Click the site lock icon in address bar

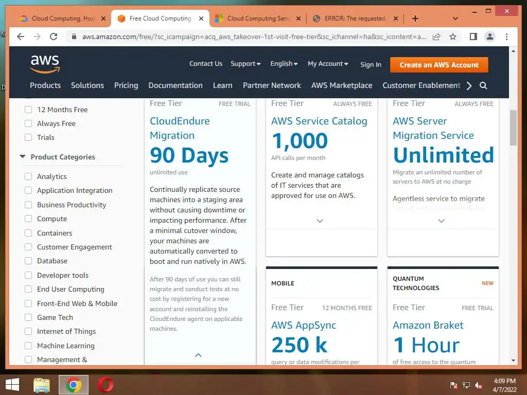click(74, 37)
